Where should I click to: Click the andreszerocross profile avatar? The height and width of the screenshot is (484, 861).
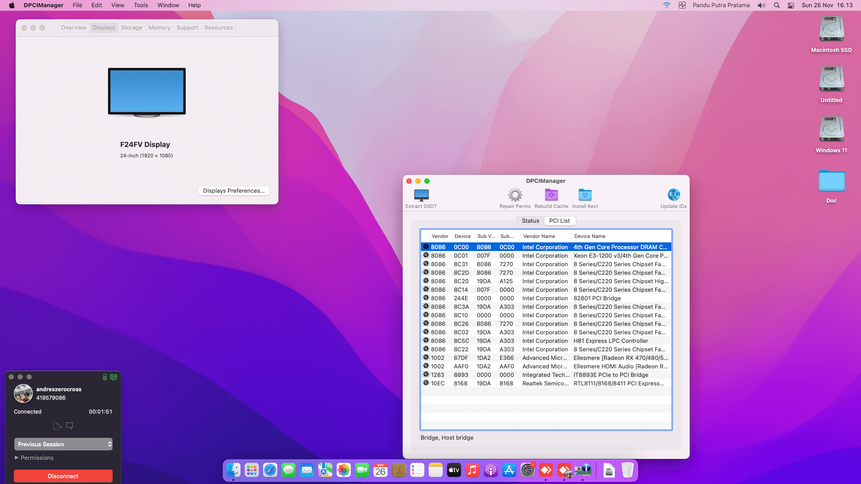click(23, 393)
